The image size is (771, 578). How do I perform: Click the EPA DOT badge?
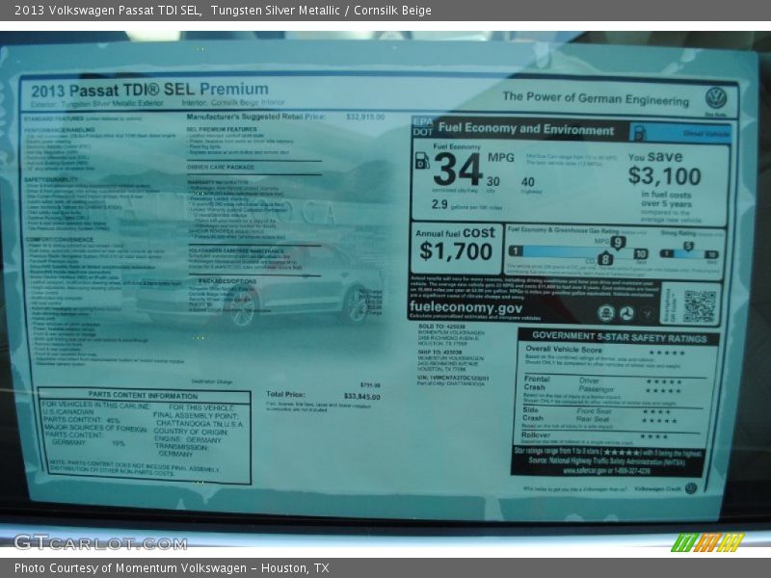click(x=422, y=126)
